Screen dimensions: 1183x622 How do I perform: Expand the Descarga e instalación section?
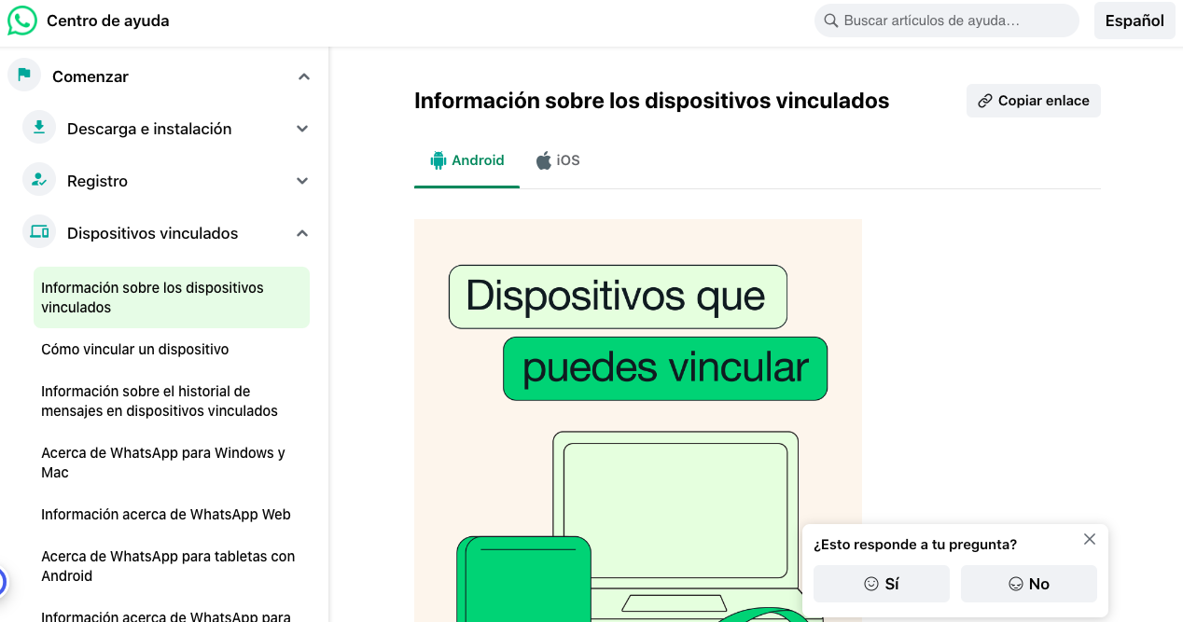pyautogui.click(x=302, y=128)
